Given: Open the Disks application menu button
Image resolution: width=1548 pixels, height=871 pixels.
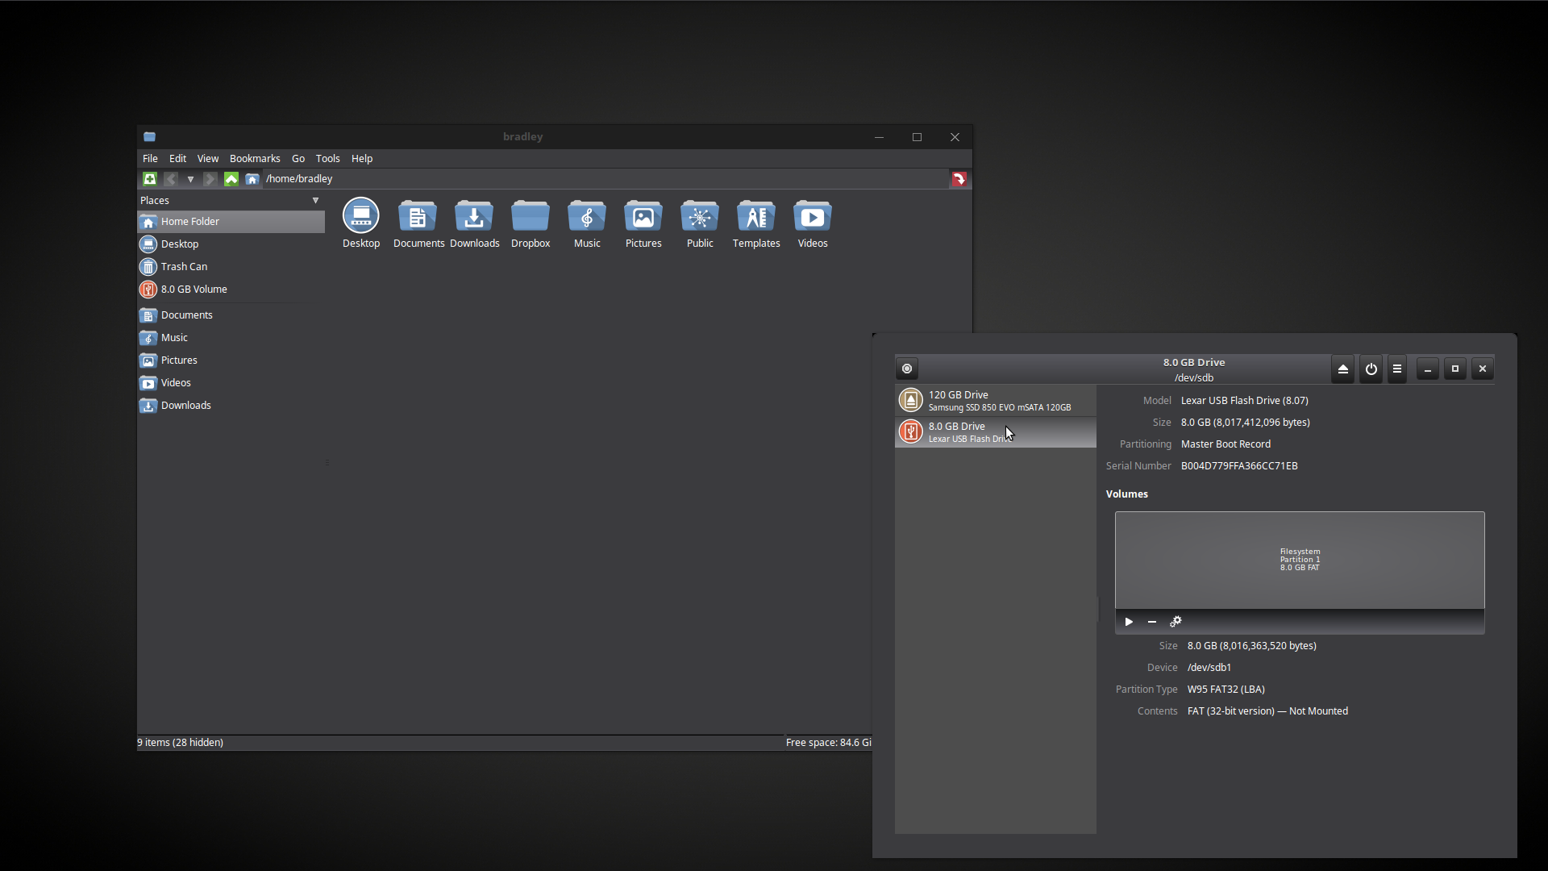Looking at the screenshot, I should coord(907,369).
